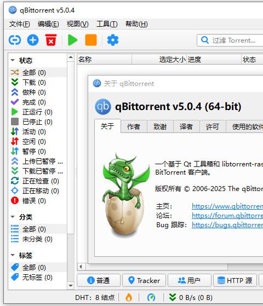Open the 工具(T) menu
Image resolution: width=263 pixels, height=306 pixels.
coord(107,24)
